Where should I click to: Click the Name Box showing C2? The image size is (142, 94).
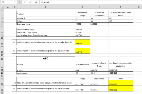(9, 2)
